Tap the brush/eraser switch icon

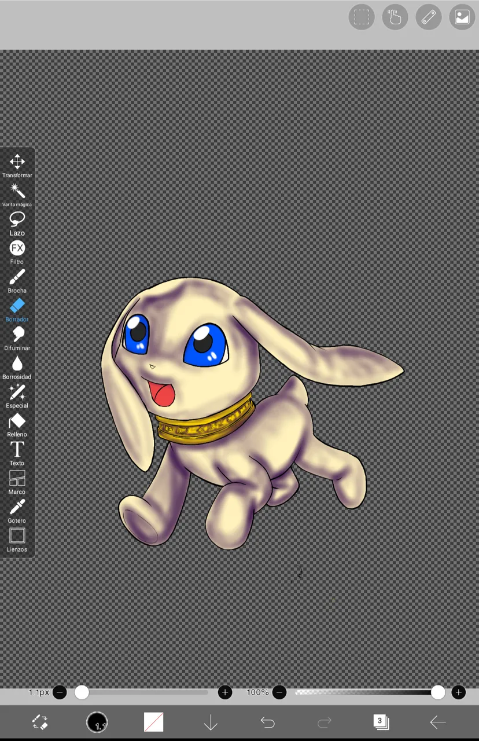click(40, 722)
